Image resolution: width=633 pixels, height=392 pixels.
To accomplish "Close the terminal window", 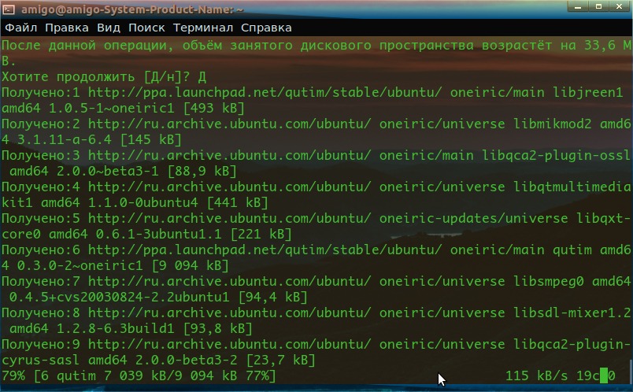I will click(620, 6).
